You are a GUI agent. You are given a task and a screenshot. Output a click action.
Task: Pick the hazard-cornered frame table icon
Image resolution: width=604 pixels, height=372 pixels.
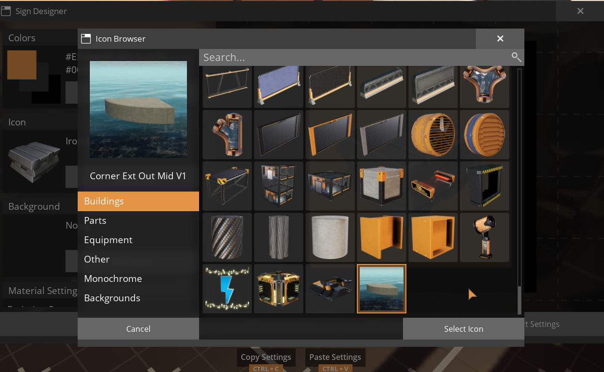click(227, 186)
